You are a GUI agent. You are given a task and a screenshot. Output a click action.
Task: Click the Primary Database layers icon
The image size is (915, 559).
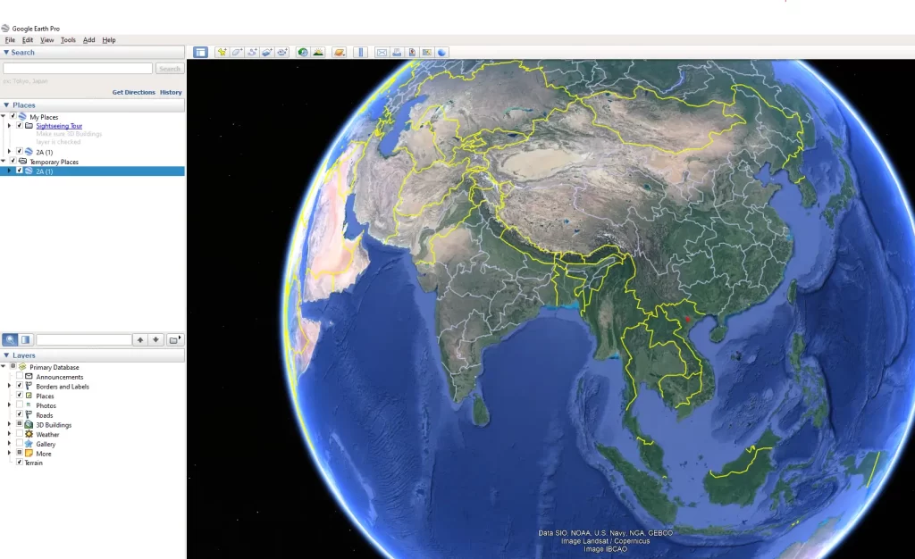tap(22, 367)
